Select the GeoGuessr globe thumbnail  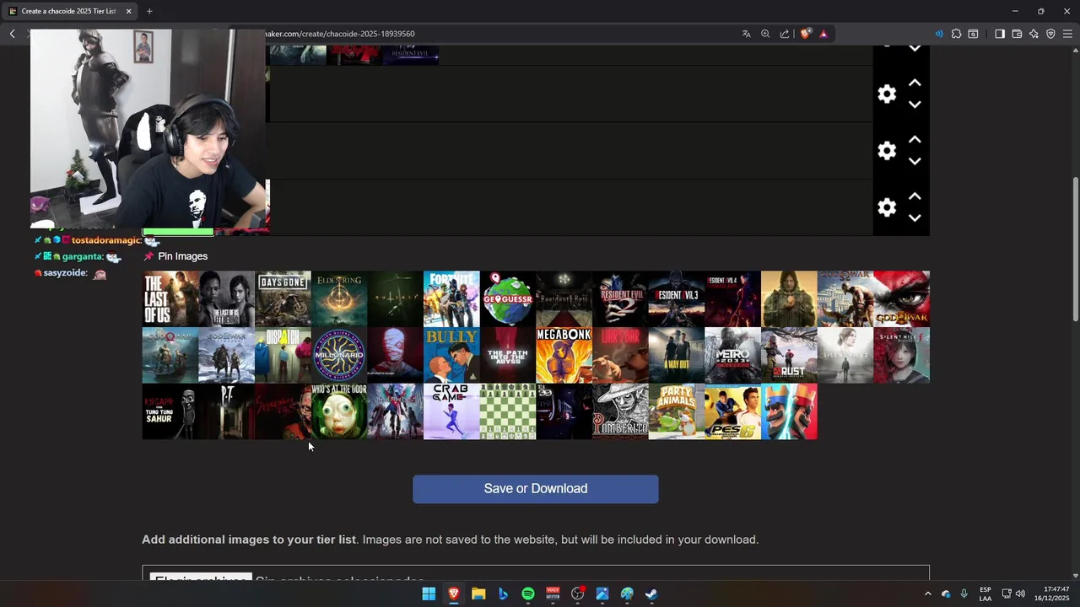tap(508, 298)
